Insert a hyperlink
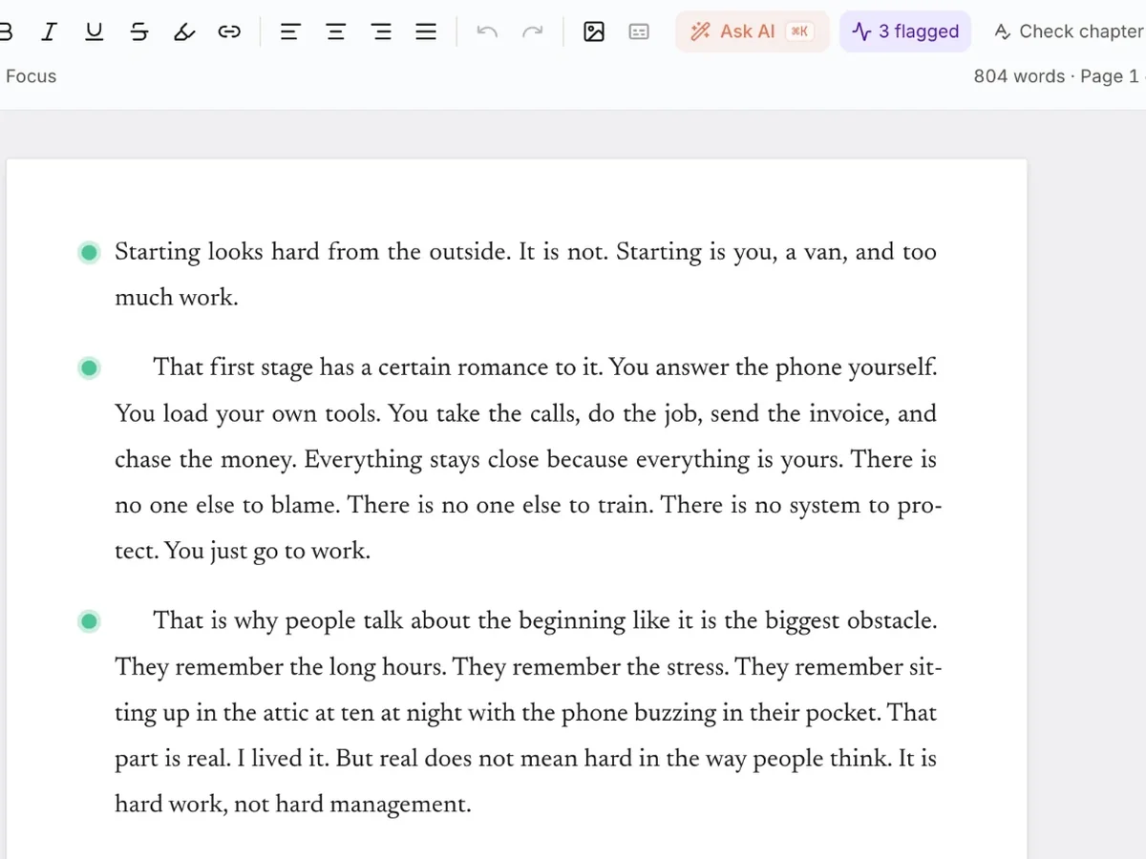This screenshot has width=1146, height=859. [229, 31]
